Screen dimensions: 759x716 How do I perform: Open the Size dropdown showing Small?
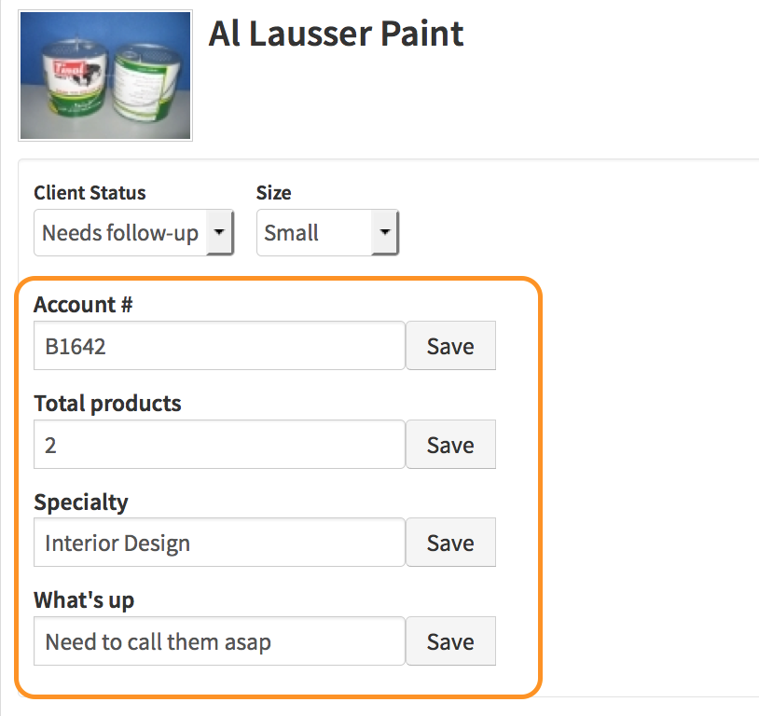pyautogui.click(x=317, y=233)
